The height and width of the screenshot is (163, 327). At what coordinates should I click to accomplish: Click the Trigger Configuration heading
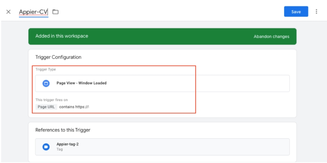coord(58,57)
